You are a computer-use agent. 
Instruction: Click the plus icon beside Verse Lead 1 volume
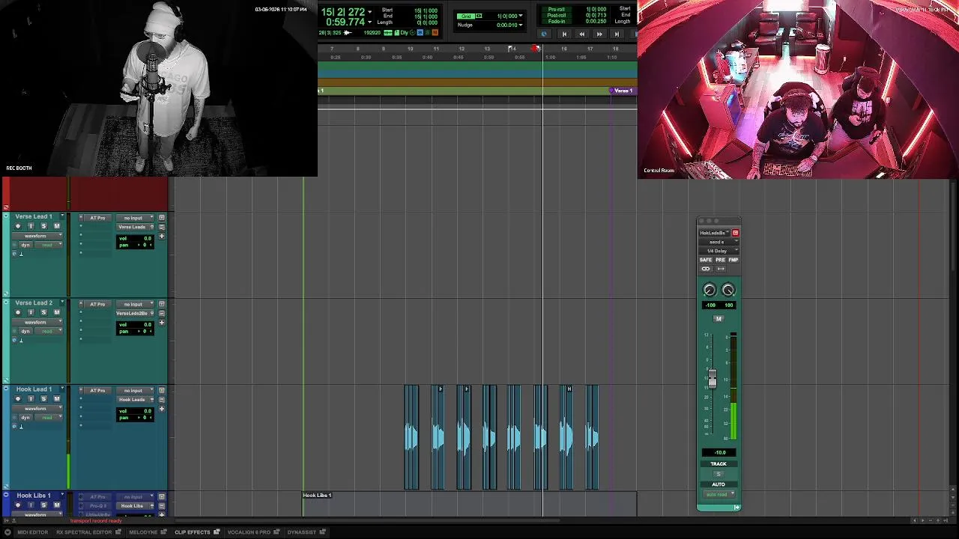[161, 237]
